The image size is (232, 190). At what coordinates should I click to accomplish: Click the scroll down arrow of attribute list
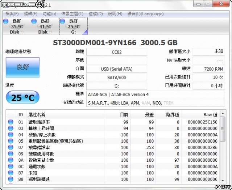point(223,181)
